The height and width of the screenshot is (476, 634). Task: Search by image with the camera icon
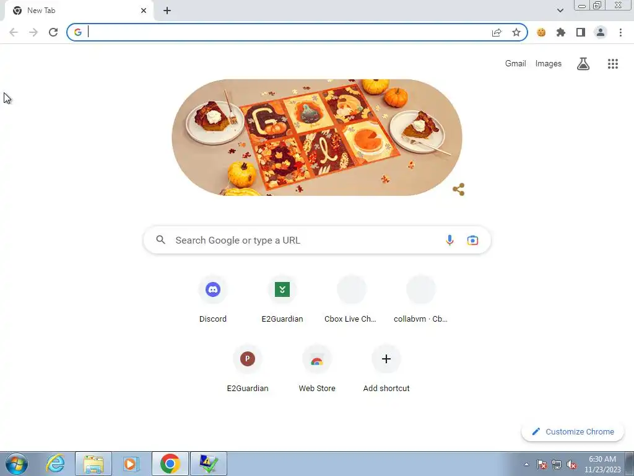click(x=472, y=240)
